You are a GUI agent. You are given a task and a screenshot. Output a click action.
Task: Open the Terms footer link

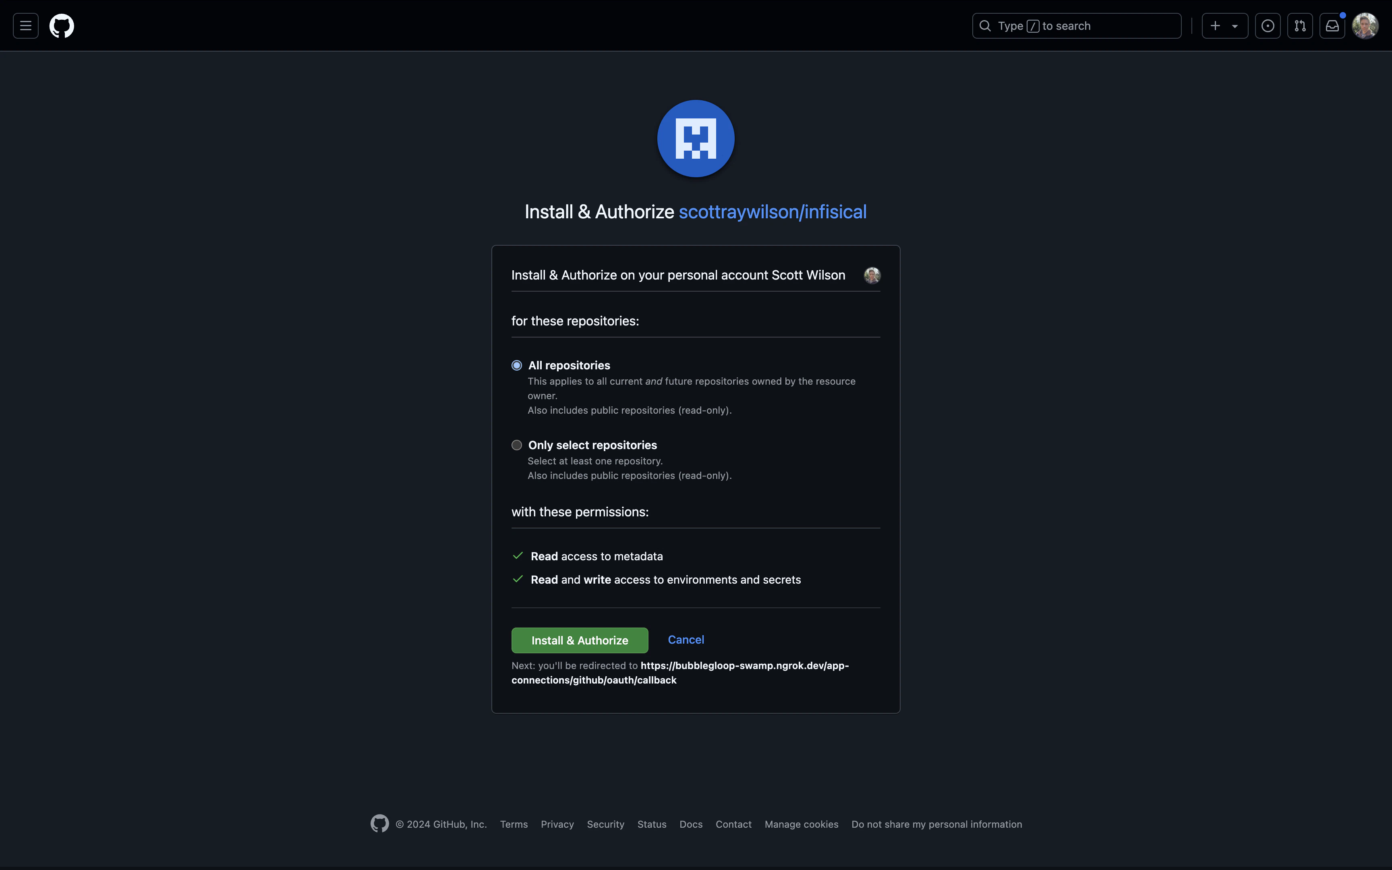pyautogui.click(x=514, y=824)
